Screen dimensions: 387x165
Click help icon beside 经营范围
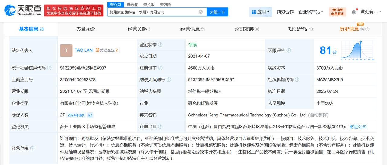click(x=32, y=148)
